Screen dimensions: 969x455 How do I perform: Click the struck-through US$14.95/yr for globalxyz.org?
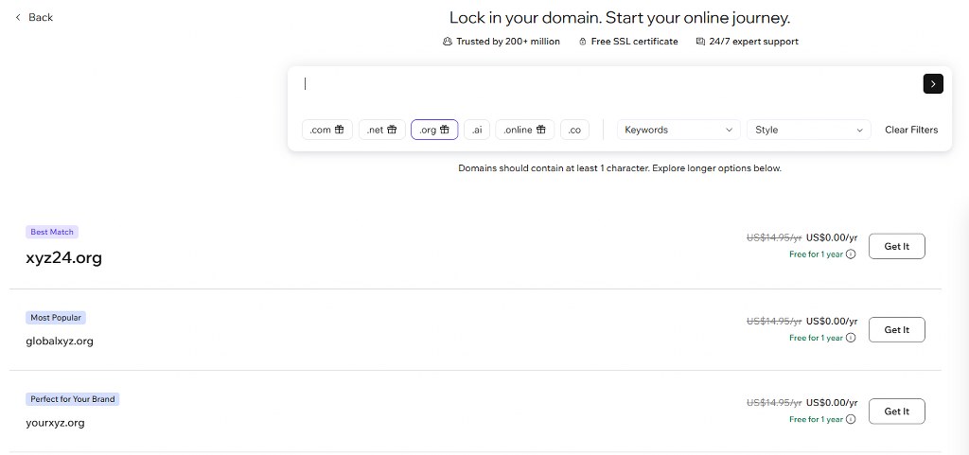774,321
